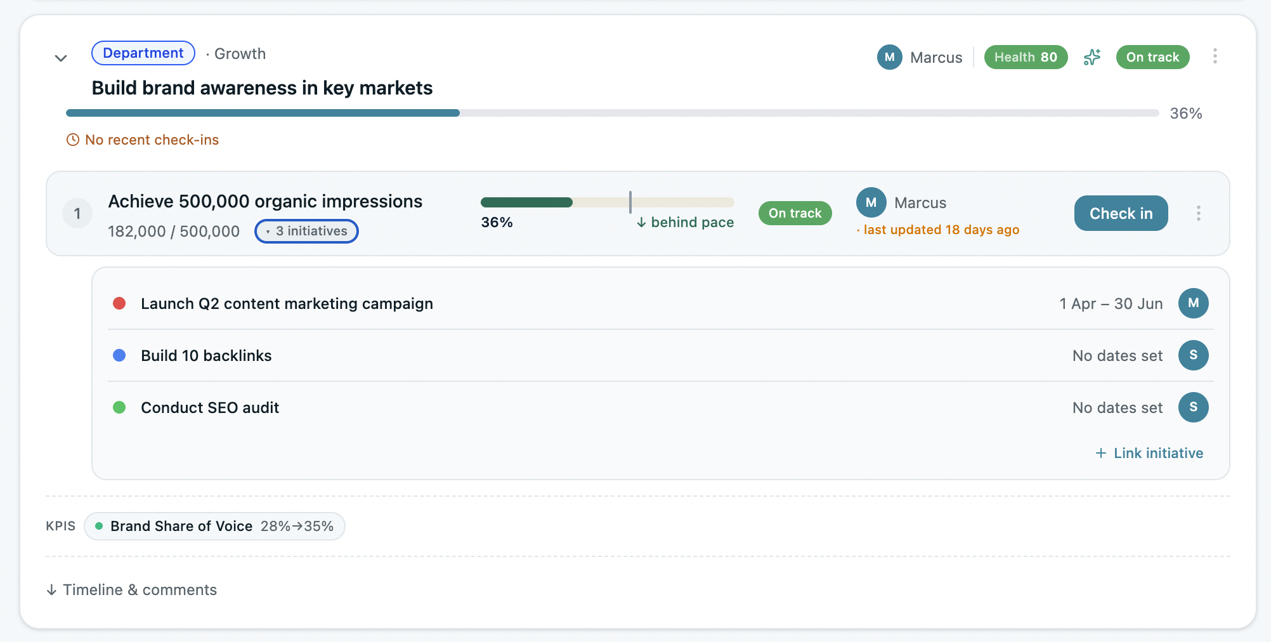Screen dimensions: 1271x642
Task: Click the No recent check-ins warning text
Action: point(152,140)
